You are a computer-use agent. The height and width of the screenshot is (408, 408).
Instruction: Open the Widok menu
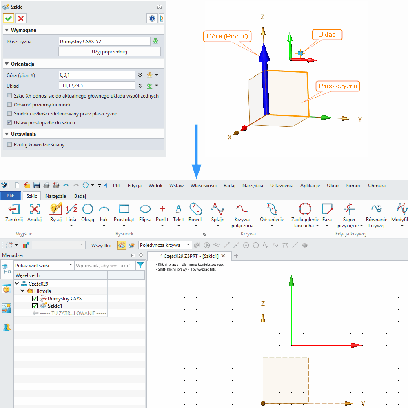(155, 186)
